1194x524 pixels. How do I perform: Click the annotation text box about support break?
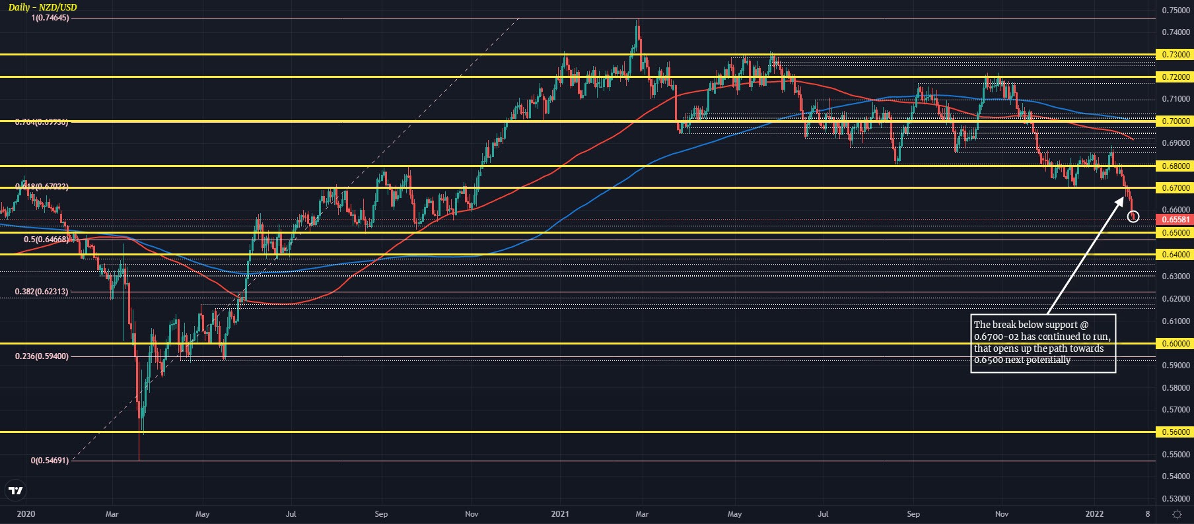(1043, 343)
